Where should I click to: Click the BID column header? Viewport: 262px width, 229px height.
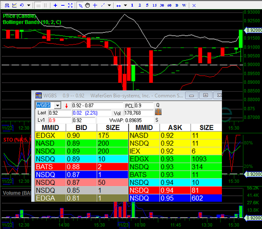click(x=81, y=128)
